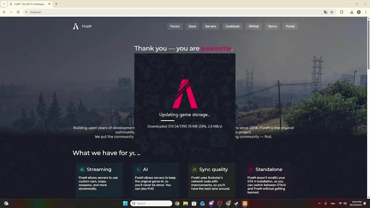Click the Windows taskbar search box
The width and height of the screenshot is (370, 208).
pyautogui.click(x=151, y=203)
